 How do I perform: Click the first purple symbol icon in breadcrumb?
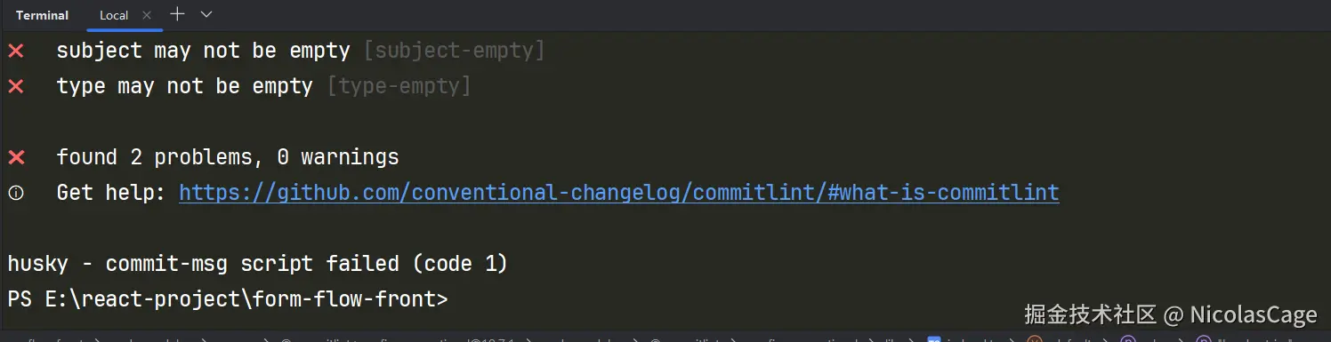pyautogui.click(x=1128, y=338)
